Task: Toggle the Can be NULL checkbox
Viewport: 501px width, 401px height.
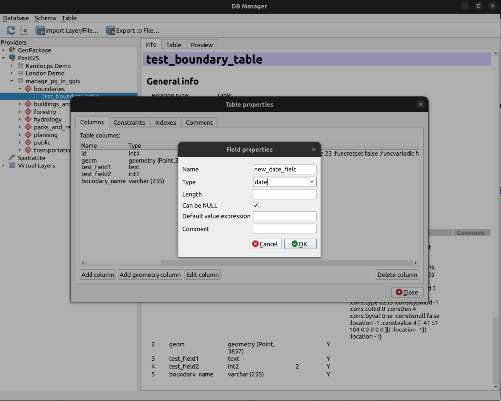Action: click(x=256, y=205)
